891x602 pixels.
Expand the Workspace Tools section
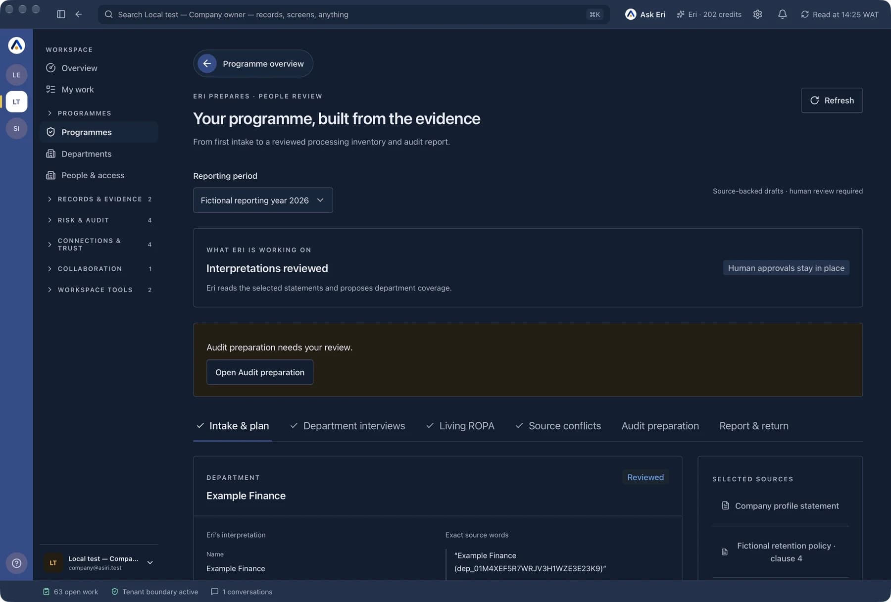click(x=99, y=290)
